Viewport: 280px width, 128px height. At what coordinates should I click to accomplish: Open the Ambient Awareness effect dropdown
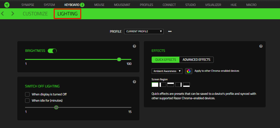click(x=167, y=71)
